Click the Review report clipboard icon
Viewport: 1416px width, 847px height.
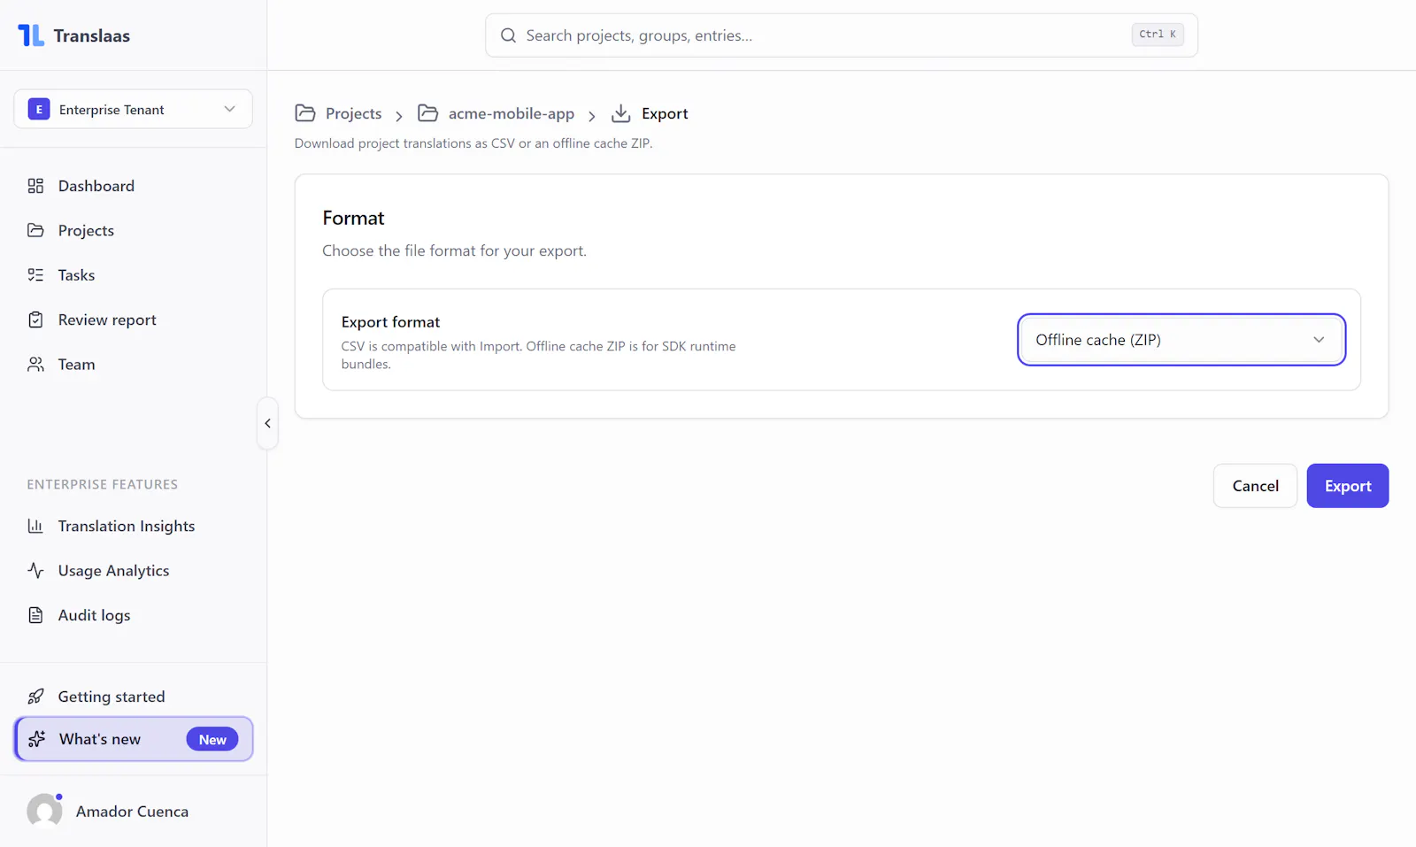click(35, 320)
